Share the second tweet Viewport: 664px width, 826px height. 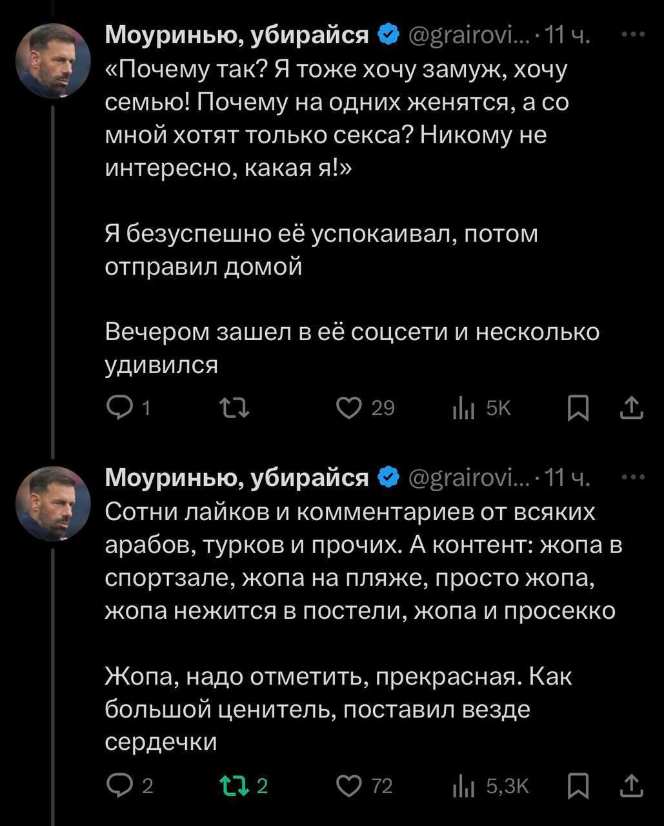pyautogui.click(x=632, y=785)
